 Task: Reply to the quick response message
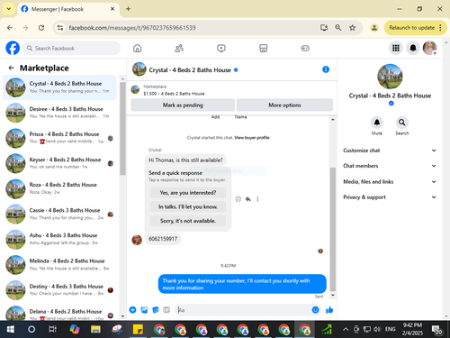click(248, 199)
